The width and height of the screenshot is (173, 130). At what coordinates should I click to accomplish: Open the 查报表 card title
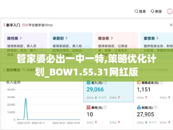pos(149,38)
